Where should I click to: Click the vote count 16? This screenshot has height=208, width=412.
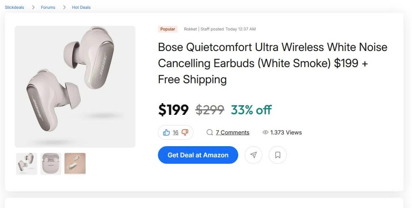click(175, 133)
